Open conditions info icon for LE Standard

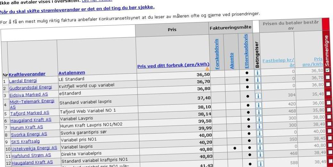click(257, 73)
